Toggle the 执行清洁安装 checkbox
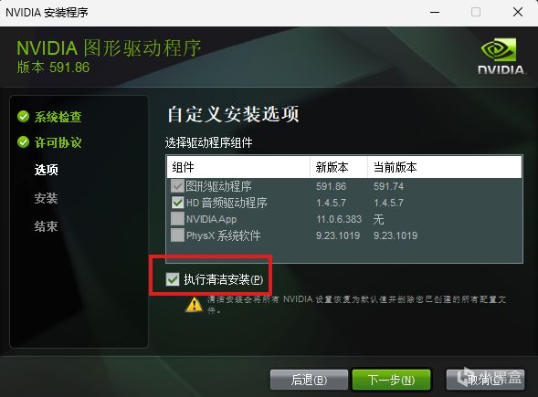 point(173,279)
